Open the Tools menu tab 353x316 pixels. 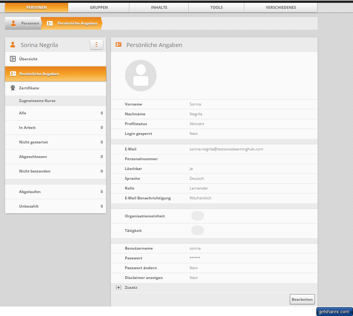click(216, 8)
